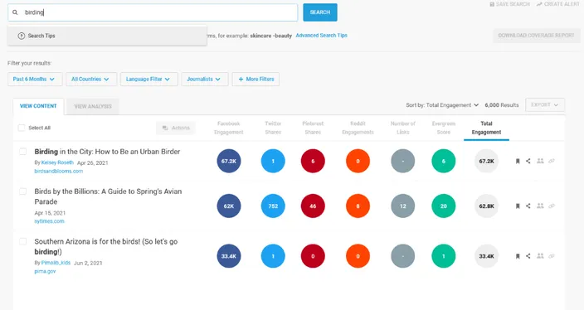Open the Advanced Search Tips link

click(321, 36)
